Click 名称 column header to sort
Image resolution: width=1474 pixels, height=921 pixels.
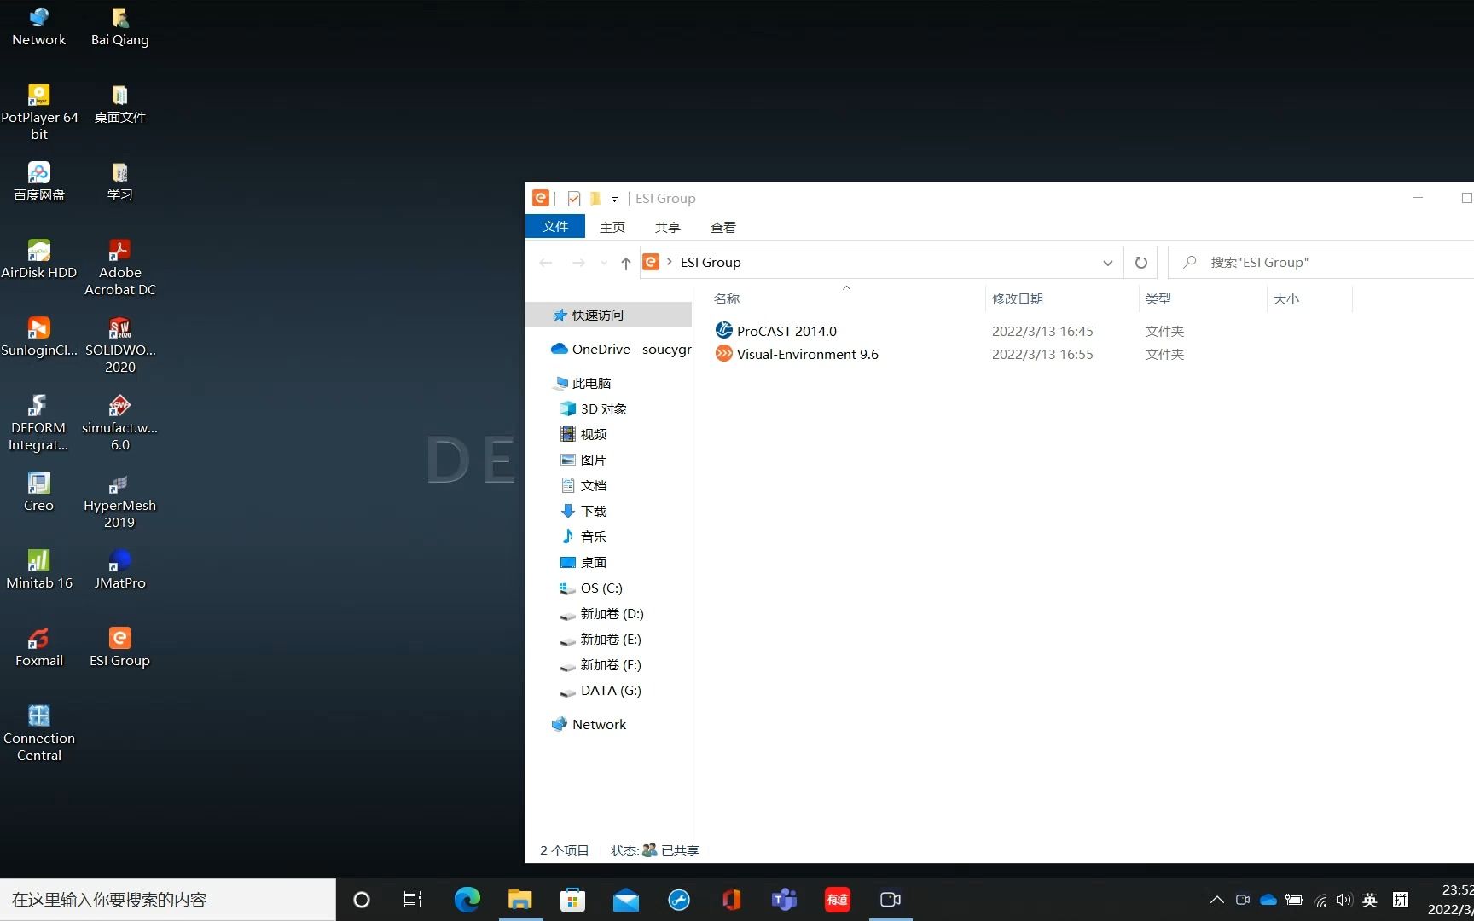point(727,298)
